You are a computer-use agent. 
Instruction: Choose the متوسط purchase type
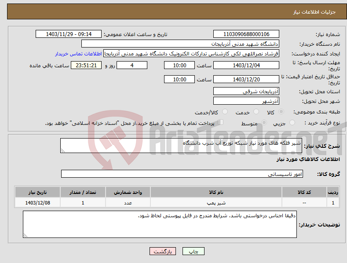(x=264, y=123)
